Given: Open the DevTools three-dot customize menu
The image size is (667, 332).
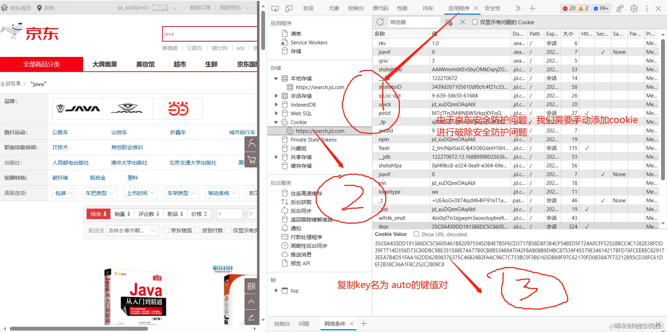Looking at the screenshot, I should point(647,8).
